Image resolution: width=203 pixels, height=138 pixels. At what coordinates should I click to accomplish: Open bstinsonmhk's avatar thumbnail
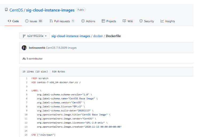24,48
